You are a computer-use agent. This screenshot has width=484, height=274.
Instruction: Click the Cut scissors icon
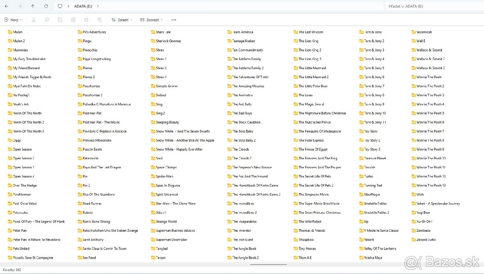(34, 20)
